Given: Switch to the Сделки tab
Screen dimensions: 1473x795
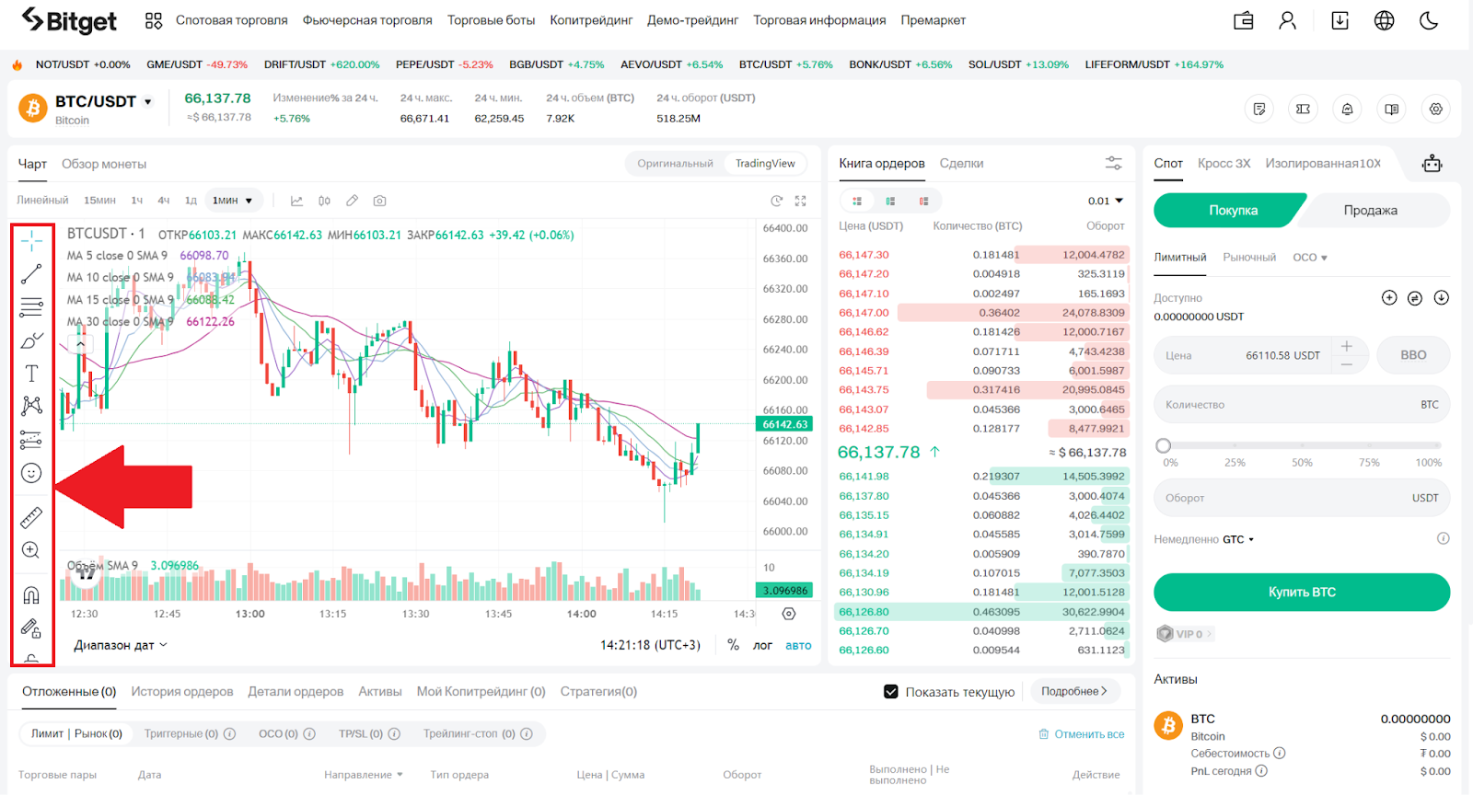Looking at the screenshot, I should click(x=961, y=164).
